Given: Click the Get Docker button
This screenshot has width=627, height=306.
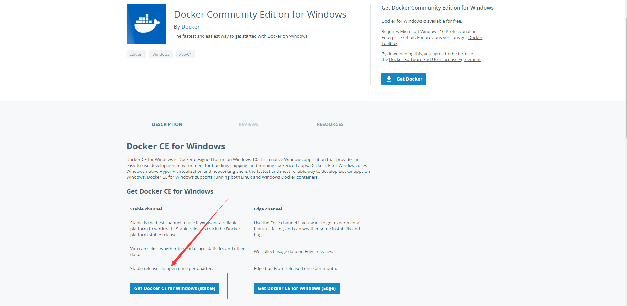Looking at the screenshot, I should point(404,79).
